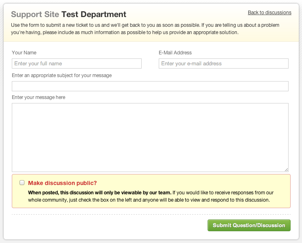Grab the message box resize handle
This screenshot has width=302, height=243.
[x=286, y=170]
